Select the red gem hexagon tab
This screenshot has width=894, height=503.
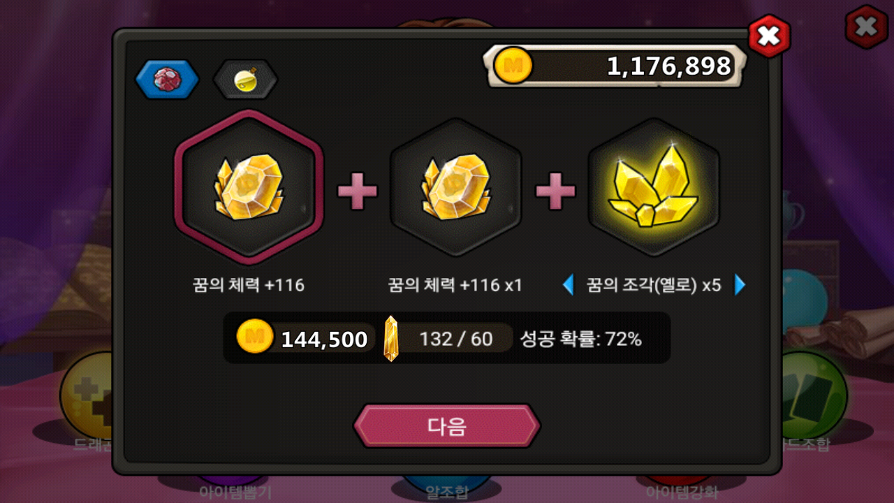tap(167, 79)
